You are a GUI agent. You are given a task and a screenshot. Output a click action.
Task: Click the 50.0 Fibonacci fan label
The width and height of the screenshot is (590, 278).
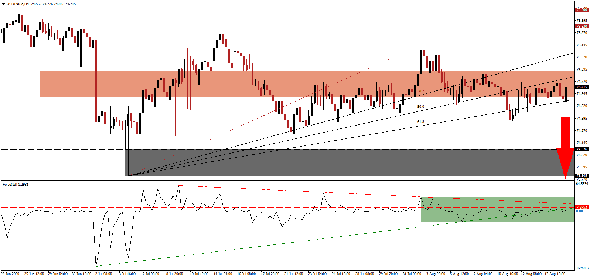(x=420, y=107)
